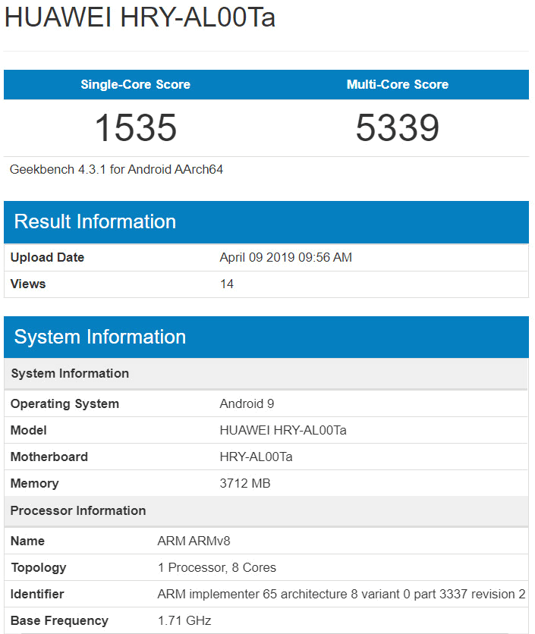Image resolution: width=535 pixels, height=634 pixels.
Task: Select the date April 09 2019 09:56 AM
Action: click(285, 258)
